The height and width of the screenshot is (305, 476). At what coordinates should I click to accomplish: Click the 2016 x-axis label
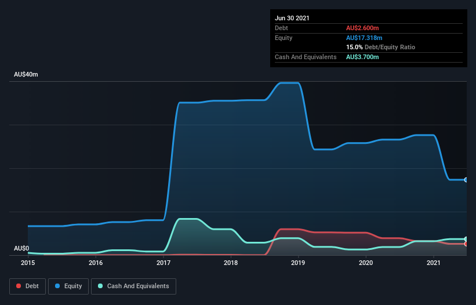coord(96,263)
